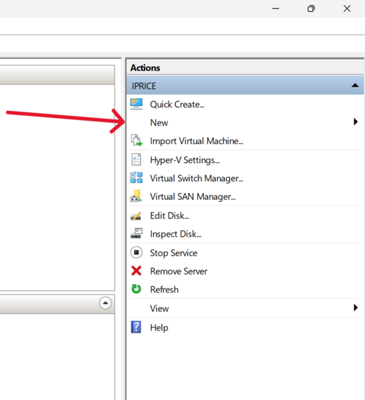The width and height of the screenshot is (365, 400).
Task: Select the IPRICE section header
Action: coord(245,86)
